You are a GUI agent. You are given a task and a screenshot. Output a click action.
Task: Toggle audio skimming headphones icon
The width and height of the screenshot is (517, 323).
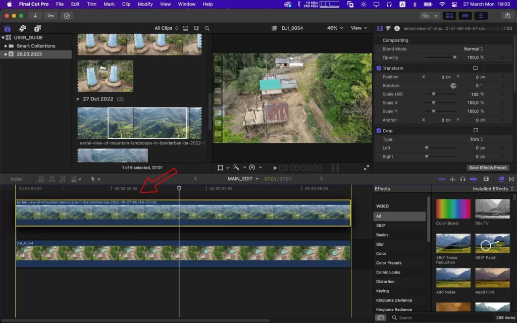(463, 179)
